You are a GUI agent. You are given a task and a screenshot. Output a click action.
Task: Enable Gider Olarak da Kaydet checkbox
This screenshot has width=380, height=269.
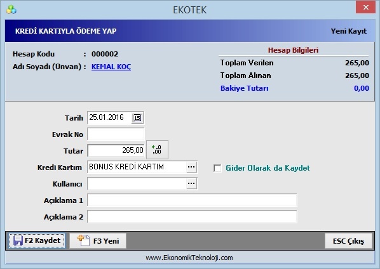click(x=217, y=168)
